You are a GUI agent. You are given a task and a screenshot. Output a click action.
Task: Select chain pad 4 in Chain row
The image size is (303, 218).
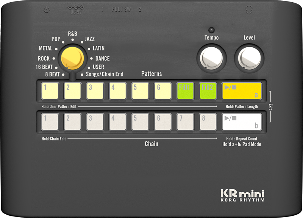tap(118, 122)
